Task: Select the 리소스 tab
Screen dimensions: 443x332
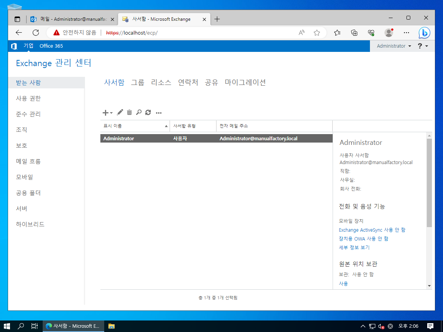Action: click(x=161, y=82)
